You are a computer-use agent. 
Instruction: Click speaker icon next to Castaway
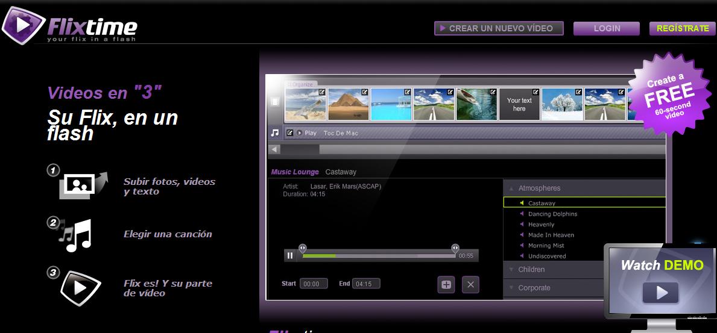click(x=522, y=203)
